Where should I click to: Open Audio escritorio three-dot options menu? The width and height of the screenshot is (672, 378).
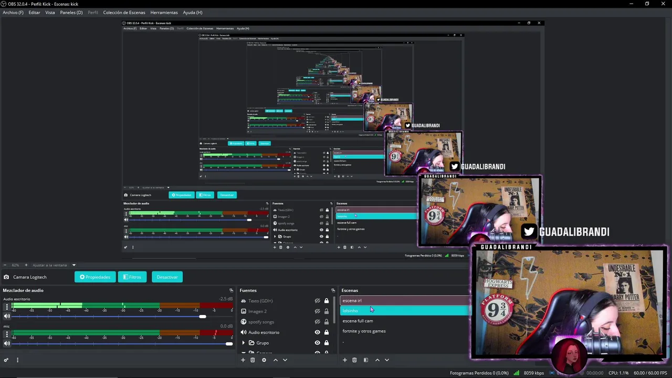pyautogui.click(x=7, y=306)
